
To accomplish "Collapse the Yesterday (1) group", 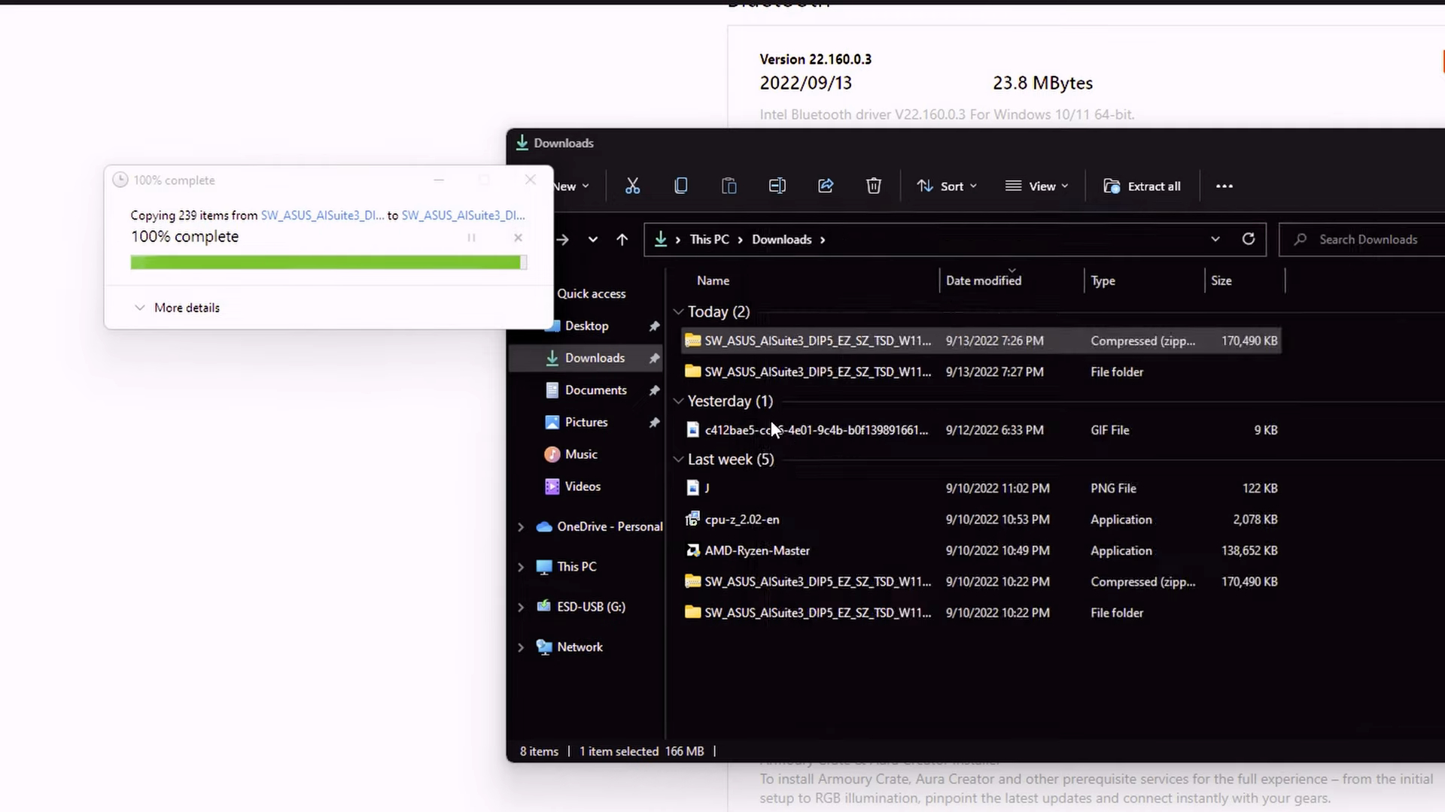I will [678, 401].
